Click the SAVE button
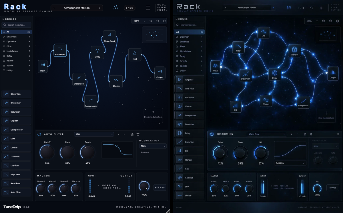 pos(129,8)
